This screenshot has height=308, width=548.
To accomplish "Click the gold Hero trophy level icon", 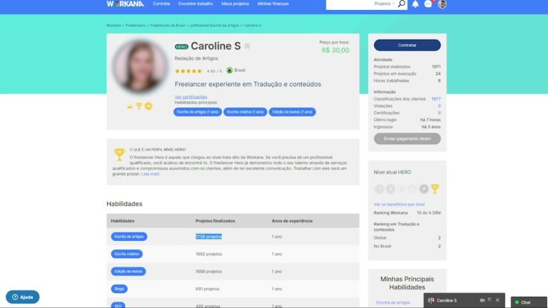I will [435, 188].
